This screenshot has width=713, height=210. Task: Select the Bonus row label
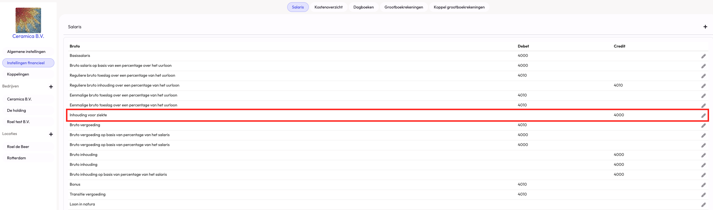click(x=75, y=184)
